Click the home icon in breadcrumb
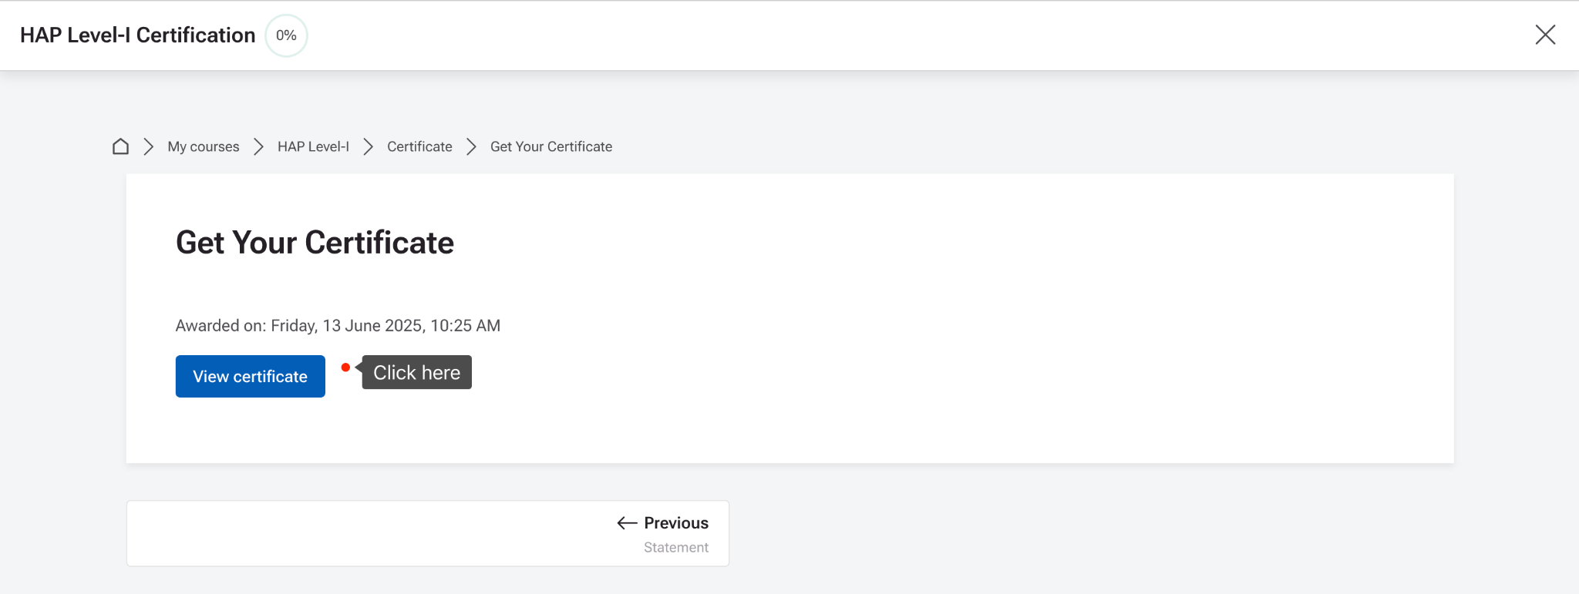Screen dimensions: 1579x594 pyautogui.click(x=120, y=146)
